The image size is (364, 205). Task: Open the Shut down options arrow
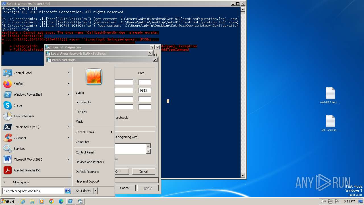(x=95, y=191)
